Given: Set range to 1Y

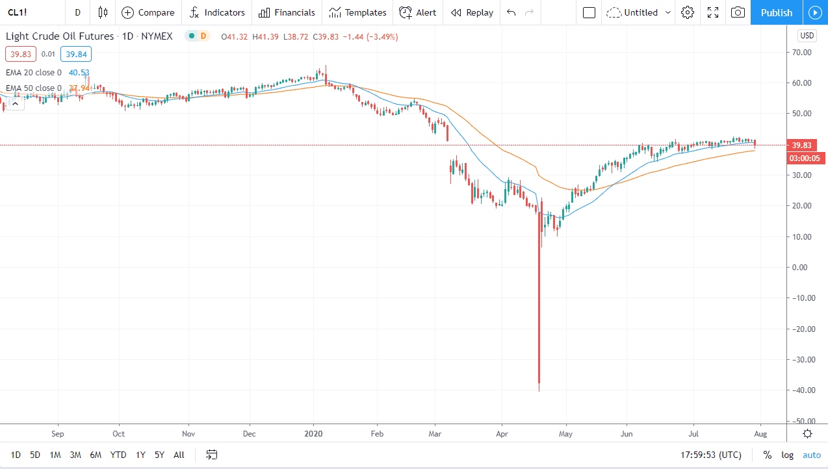Looking at the screenshot, I should click(140, 455).
